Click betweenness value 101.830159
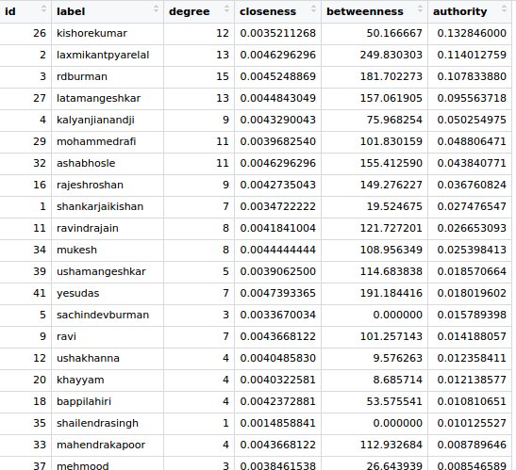 coord(391,141)
